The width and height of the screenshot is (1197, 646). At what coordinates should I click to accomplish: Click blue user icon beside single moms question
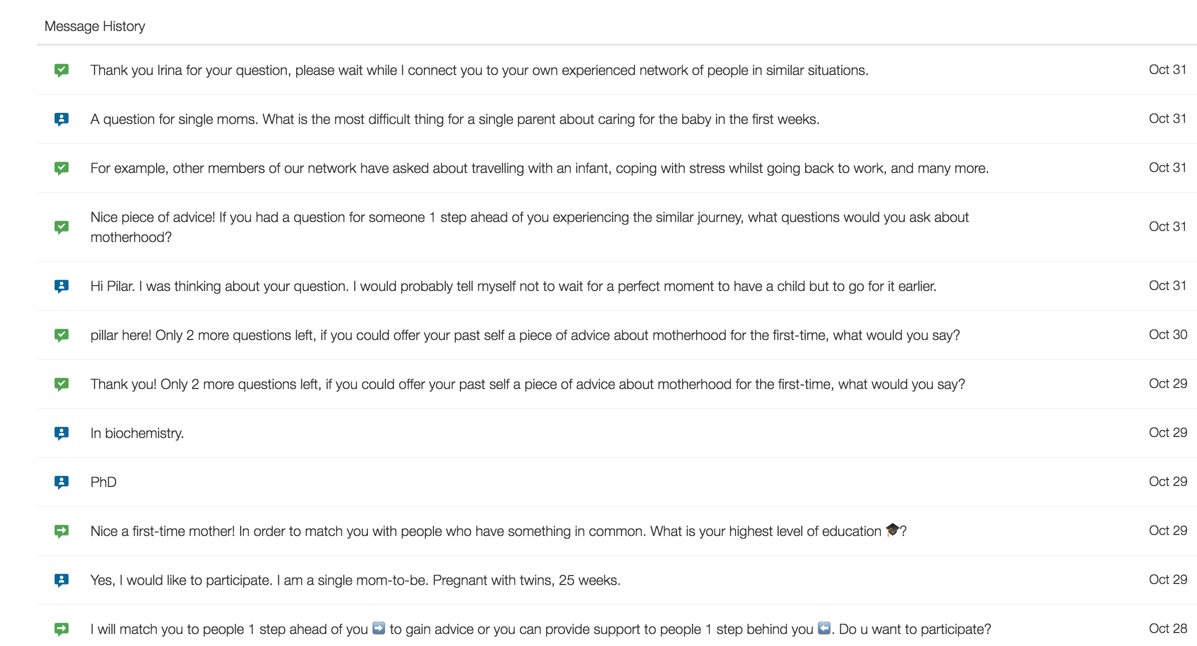click(x=62, y=119)
